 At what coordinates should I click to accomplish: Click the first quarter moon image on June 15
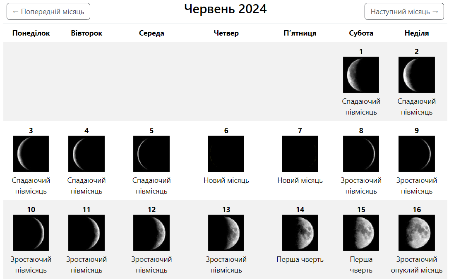click(361, 233)
